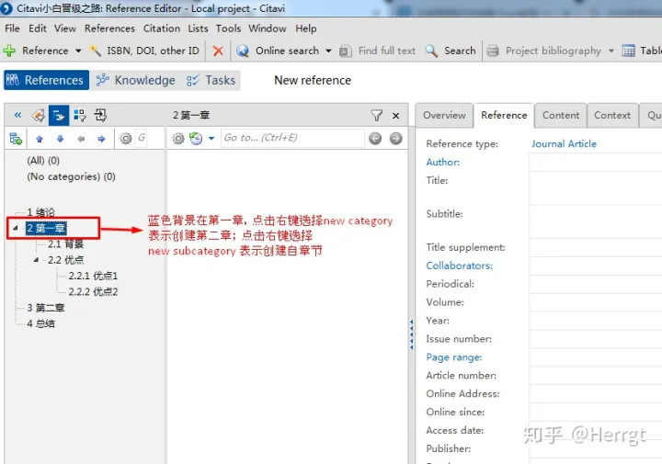Click the Search magnifier button
662x464 pixels.
pyautogui.click(x=451, y=51)
